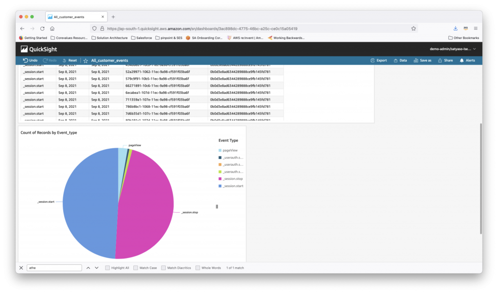Image resolution: width=498 pixels, height=294 pixels.
Task: Open the SA Onboarding Cor... bookmark
Action: pyautogui.click(x=204, y=38)
